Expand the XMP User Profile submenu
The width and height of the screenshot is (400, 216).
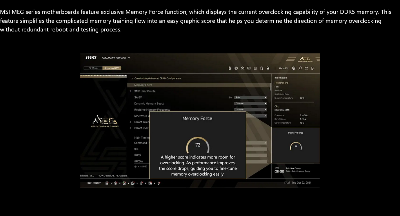coord(145,91)
